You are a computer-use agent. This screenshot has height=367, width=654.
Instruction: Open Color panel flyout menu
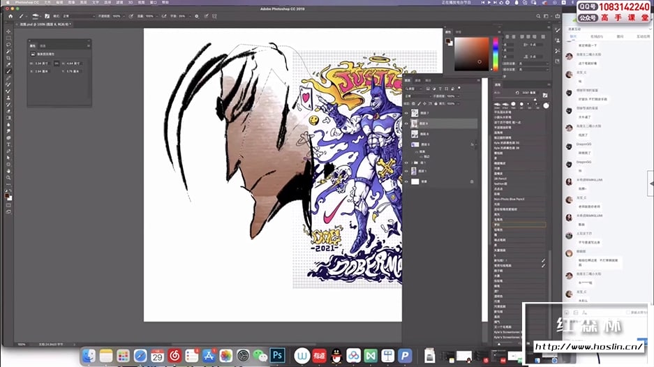(x=499, y=32)
